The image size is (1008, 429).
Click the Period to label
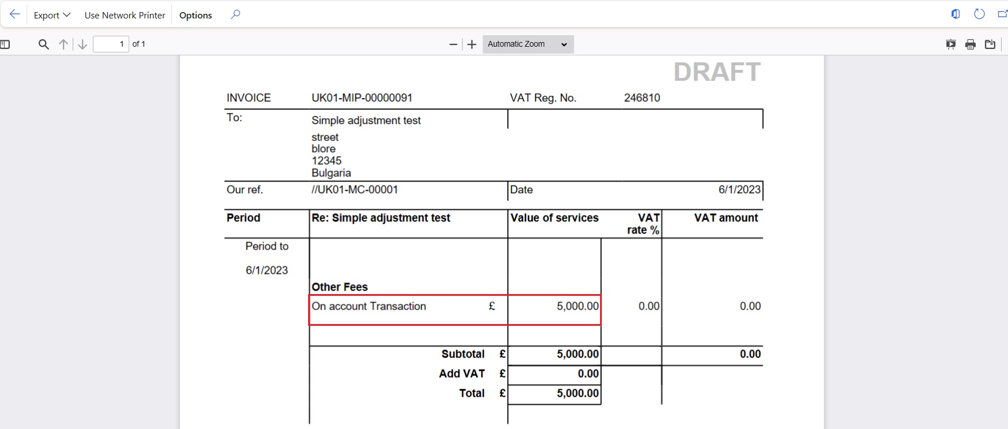267,246
